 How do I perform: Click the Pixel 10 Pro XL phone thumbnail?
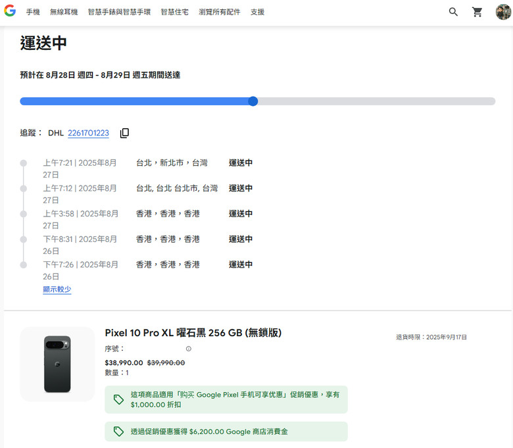(57, 364)
